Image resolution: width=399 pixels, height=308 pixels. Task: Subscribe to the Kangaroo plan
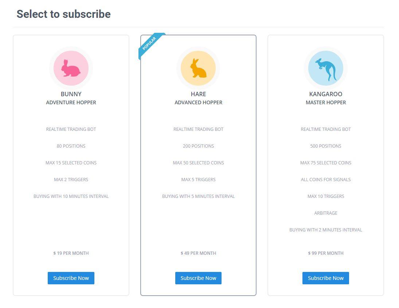pyautogui.click(x=326, y=278)
